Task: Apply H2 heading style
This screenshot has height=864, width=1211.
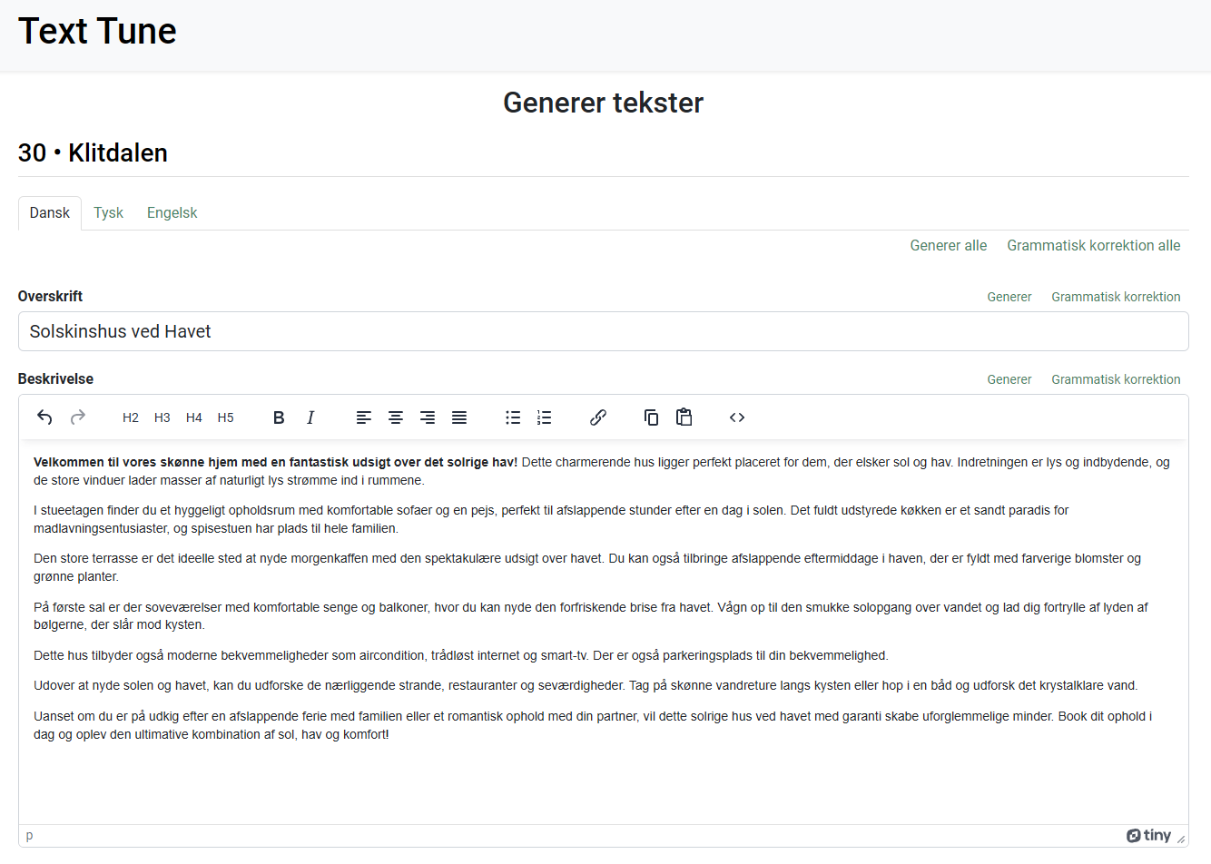Action: [x=131, y=417]
